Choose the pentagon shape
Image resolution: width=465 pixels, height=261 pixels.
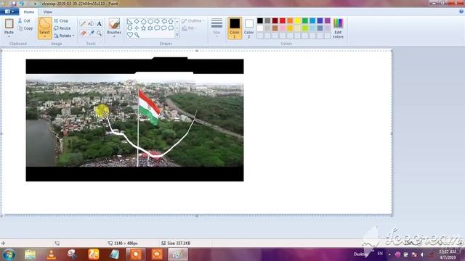[x=144, y=21]
